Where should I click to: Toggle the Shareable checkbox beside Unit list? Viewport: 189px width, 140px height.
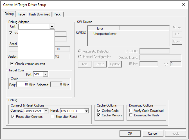tap(10, 33)
